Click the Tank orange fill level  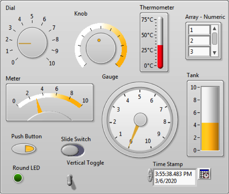coord(210,136)
